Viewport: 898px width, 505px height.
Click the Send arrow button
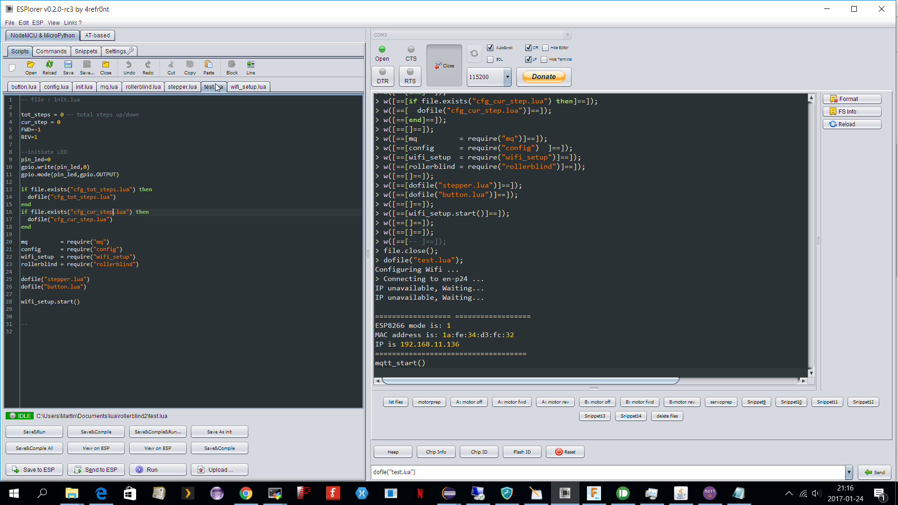874,472
